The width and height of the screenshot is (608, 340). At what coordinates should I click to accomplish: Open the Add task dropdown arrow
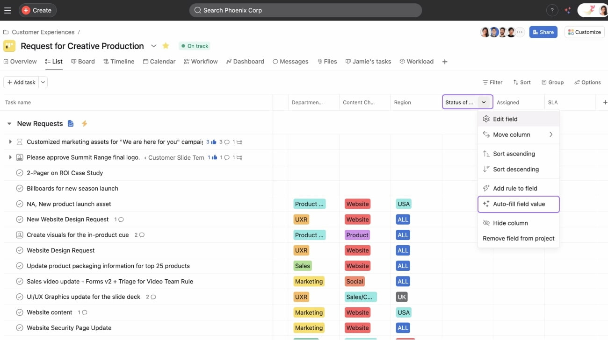tap(43, 82)
